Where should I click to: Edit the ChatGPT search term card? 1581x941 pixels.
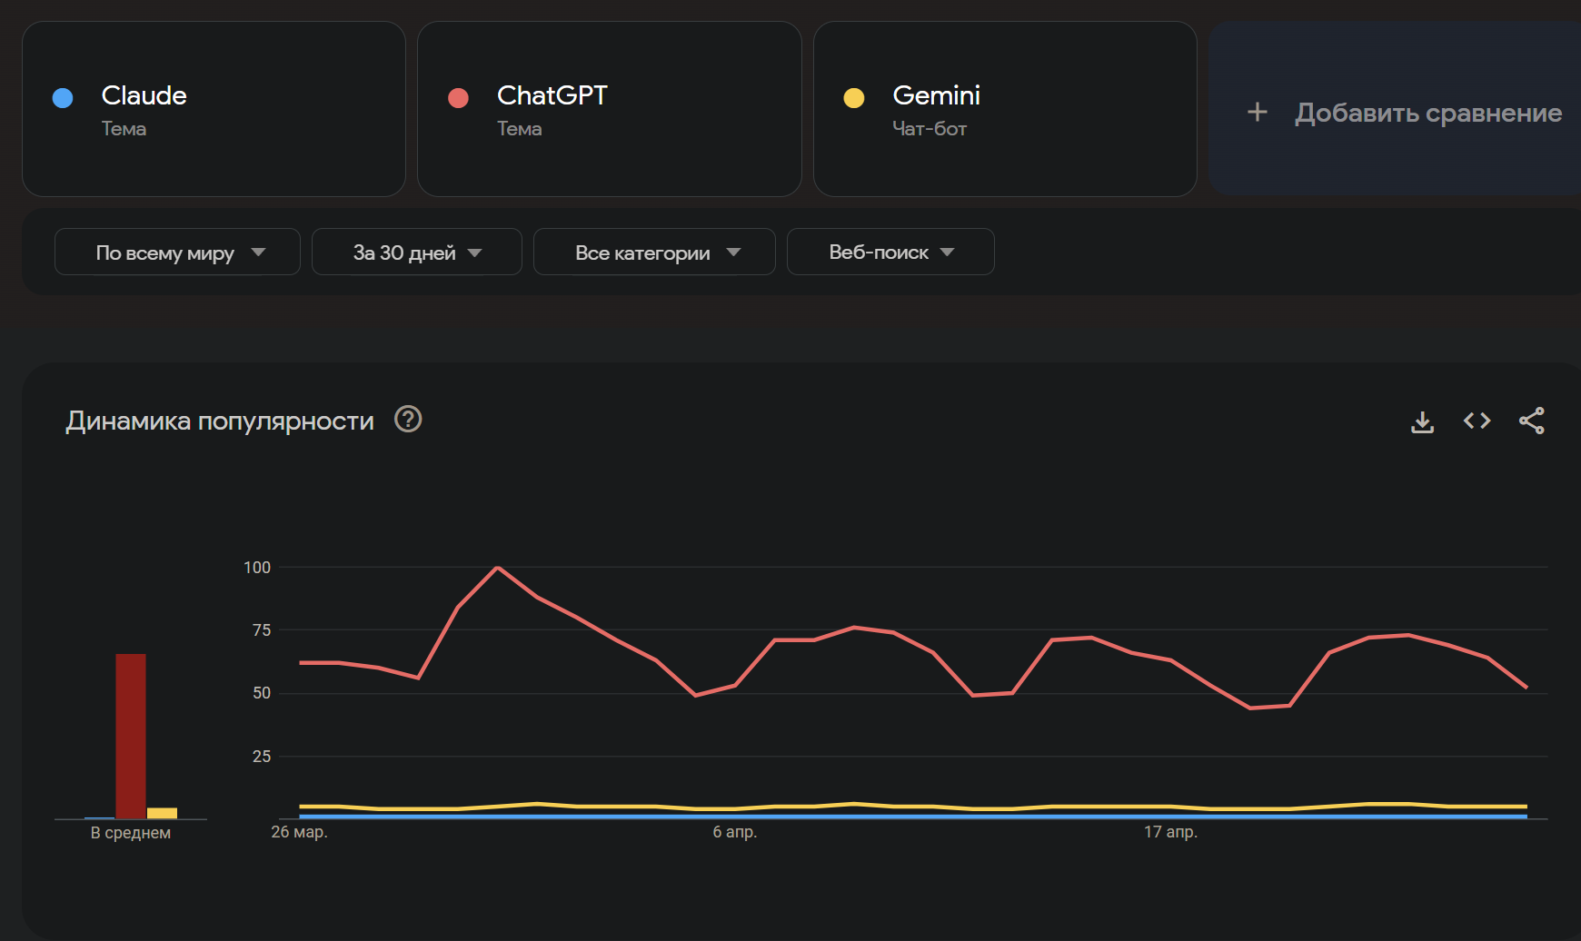[609, 109]
